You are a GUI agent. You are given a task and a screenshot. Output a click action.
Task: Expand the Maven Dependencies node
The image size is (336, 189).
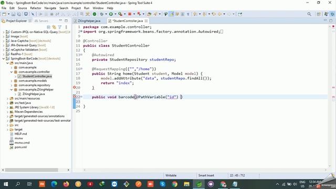[7, 112]
